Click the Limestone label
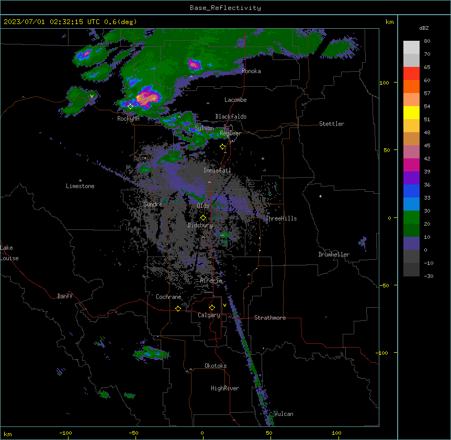 click(80, 186)
